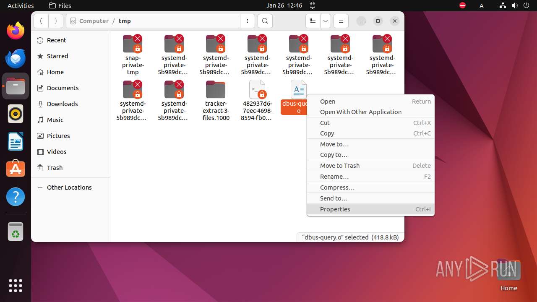Viewport: 537px width, 302px height.
Task: Launch Thunderbird Mail from the dock
Action: [x=16, y=58]
